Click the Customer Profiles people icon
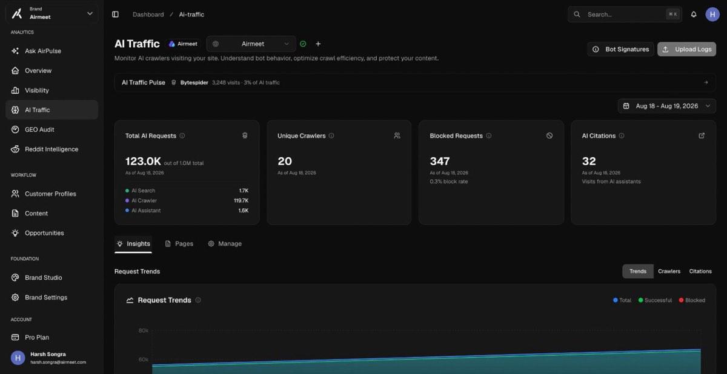Screen dimensions: 727x374 [x=15, y=194]
